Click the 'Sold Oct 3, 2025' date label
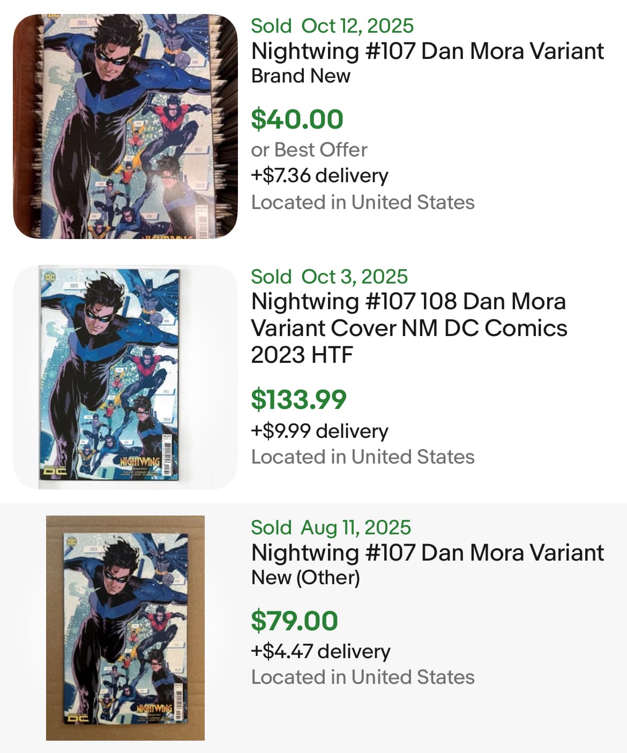This screenshot has height=753, width=627. 329,277
